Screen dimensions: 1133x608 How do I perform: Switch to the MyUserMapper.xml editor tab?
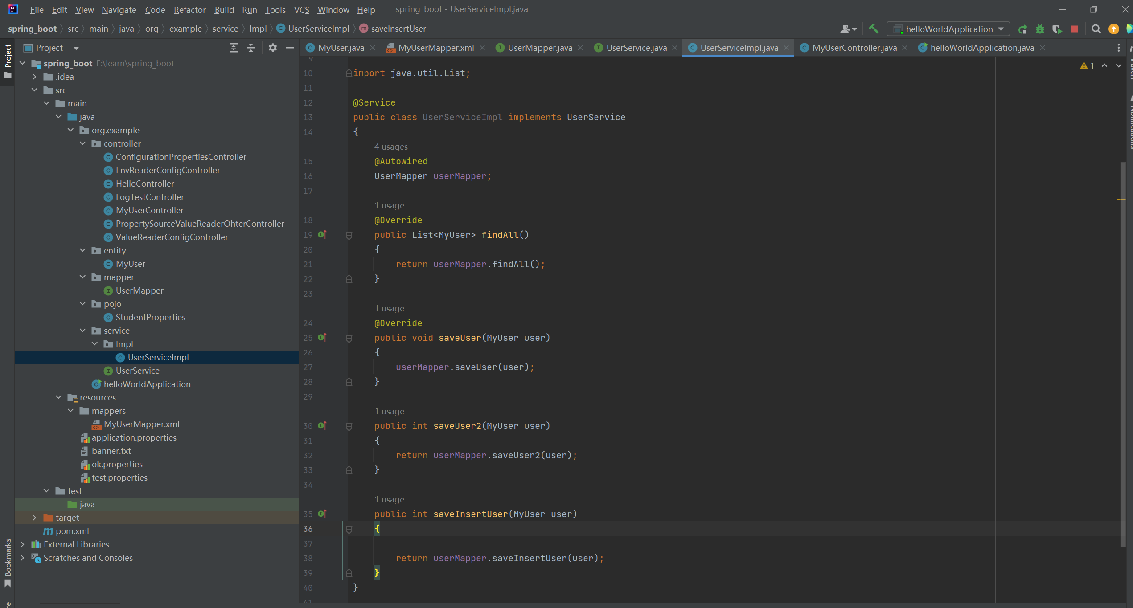pyautogui.click(x=435, y=48)
